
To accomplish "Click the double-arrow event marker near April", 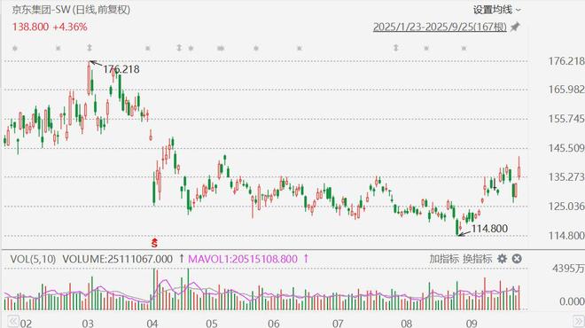I will click(179, 48).
